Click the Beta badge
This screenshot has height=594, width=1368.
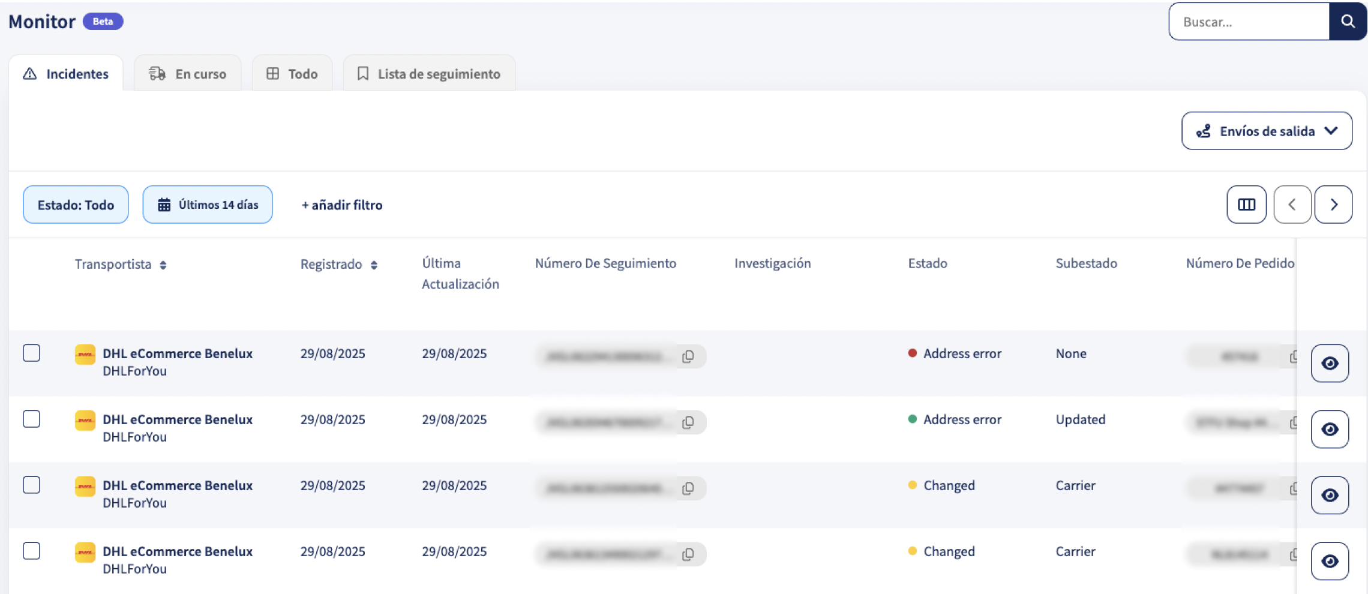click(103, 22)
